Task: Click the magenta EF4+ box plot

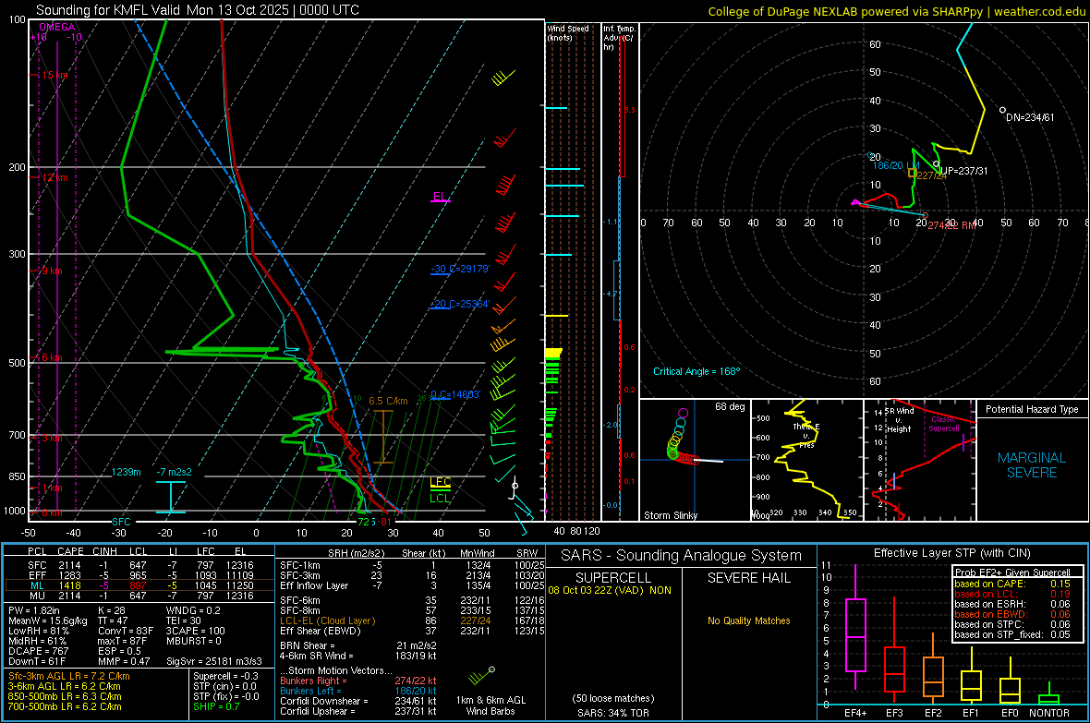Action: 855,628
